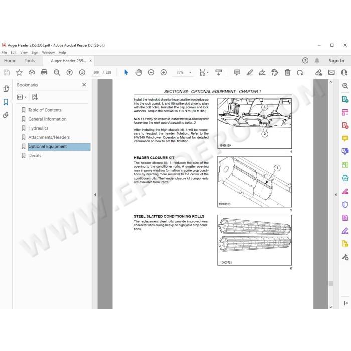This screenshot has height=351, width=351.
Task: Click the find bookmark icon
Action: [x=35, y=97]
